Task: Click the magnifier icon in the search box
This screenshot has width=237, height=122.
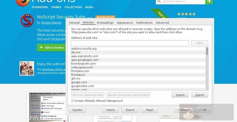Action: (159, 2)
